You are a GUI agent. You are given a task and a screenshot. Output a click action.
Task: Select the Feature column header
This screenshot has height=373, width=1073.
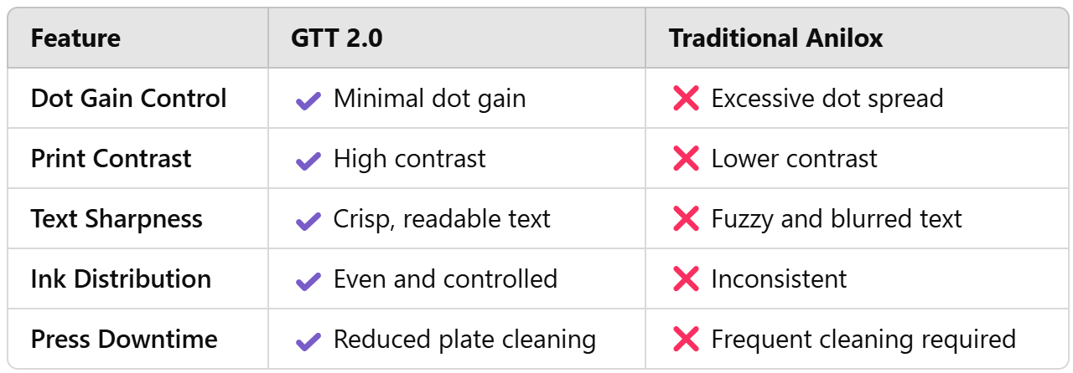pyautogui.click(x=75, y=38)
